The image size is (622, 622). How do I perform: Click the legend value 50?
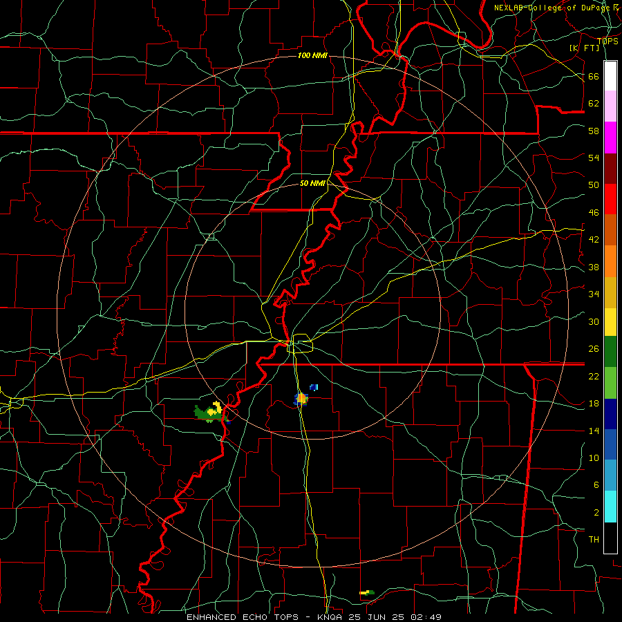tap(594, 185)
